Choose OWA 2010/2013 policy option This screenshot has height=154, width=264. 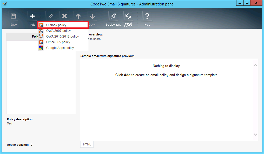(63, 36)
